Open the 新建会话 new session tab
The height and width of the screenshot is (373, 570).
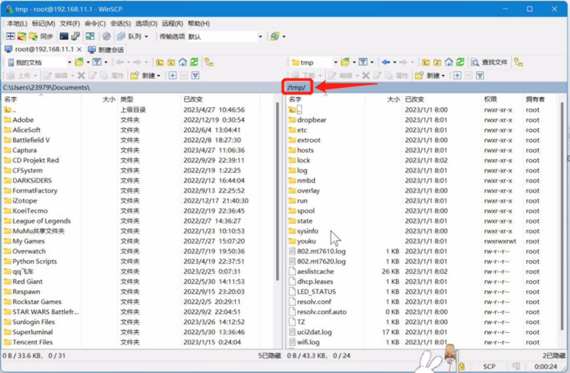click(106, 50)
